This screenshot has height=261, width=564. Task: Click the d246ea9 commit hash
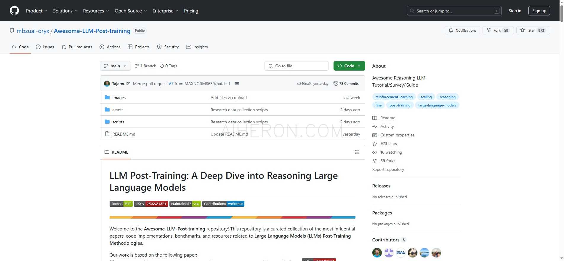click(x=304, y=84)
